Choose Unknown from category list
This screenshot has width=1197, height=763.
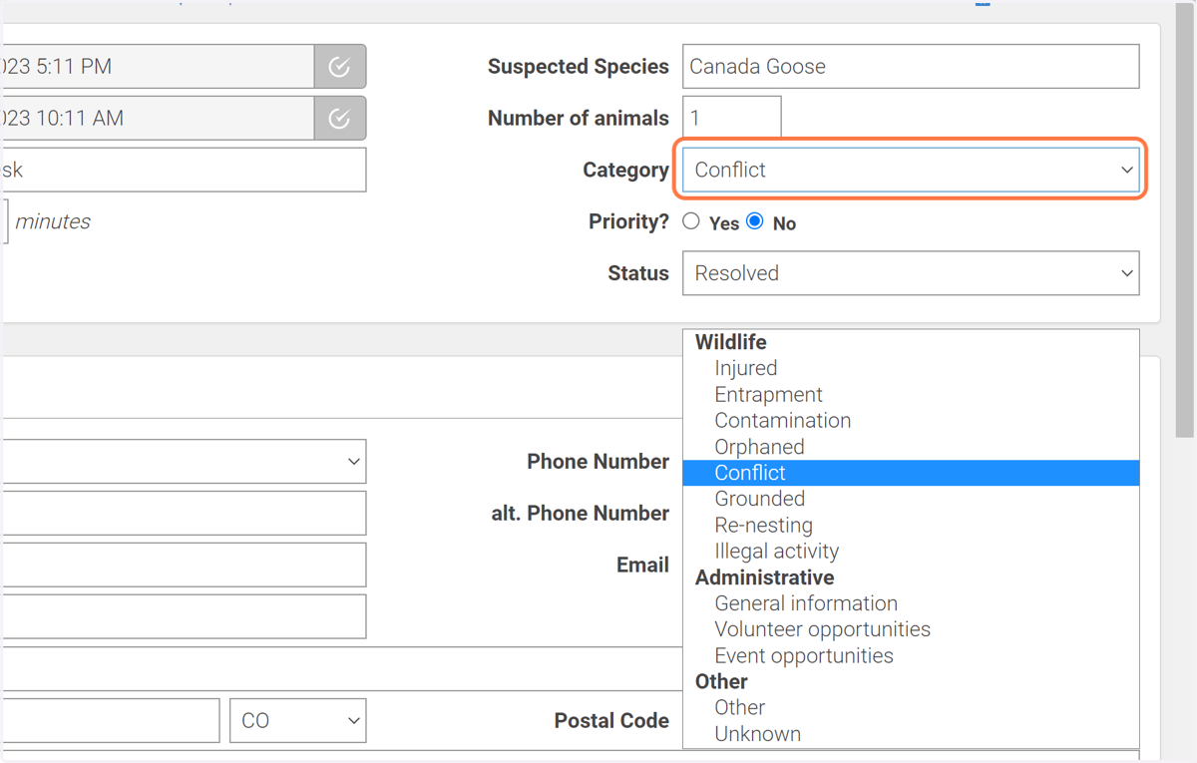[x=911, y=733]
